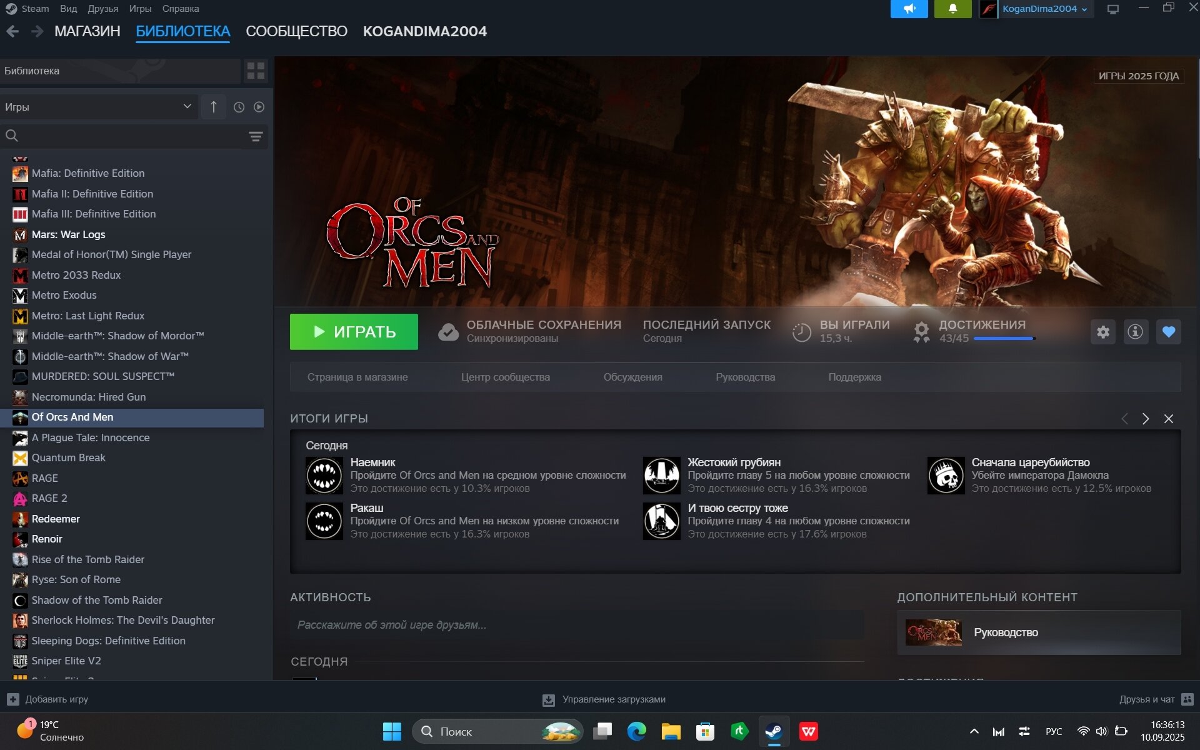1200x750 pixels.
Task: Open the Справка menu
Action: [181, 9]
